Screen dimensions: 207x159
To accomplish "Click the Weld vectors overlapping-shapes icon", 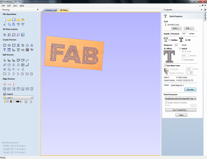I will pos(9,69).
